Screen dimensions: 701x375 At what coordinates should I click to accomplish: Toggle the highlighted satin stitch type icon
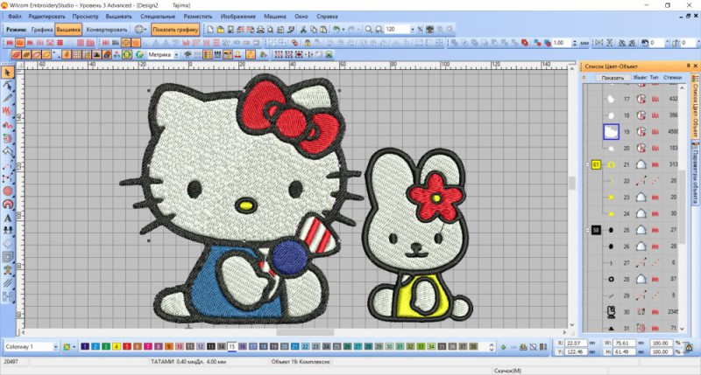19,43
